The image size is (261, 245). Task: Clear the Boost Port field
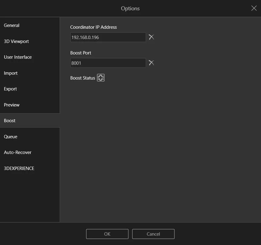tap(151, 63)
